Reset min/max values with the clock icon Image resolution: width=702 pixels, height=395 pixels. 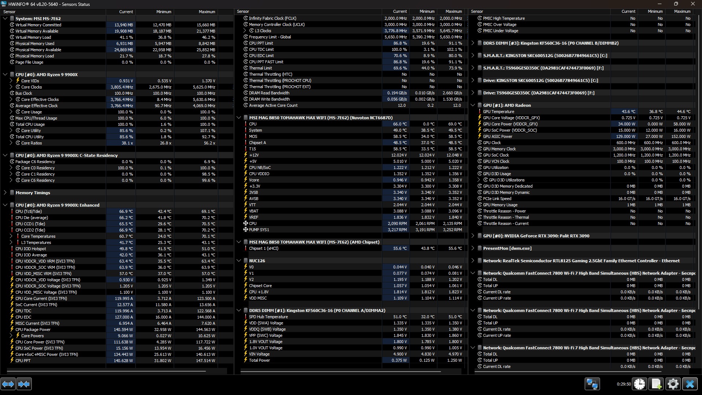[639, 384]
